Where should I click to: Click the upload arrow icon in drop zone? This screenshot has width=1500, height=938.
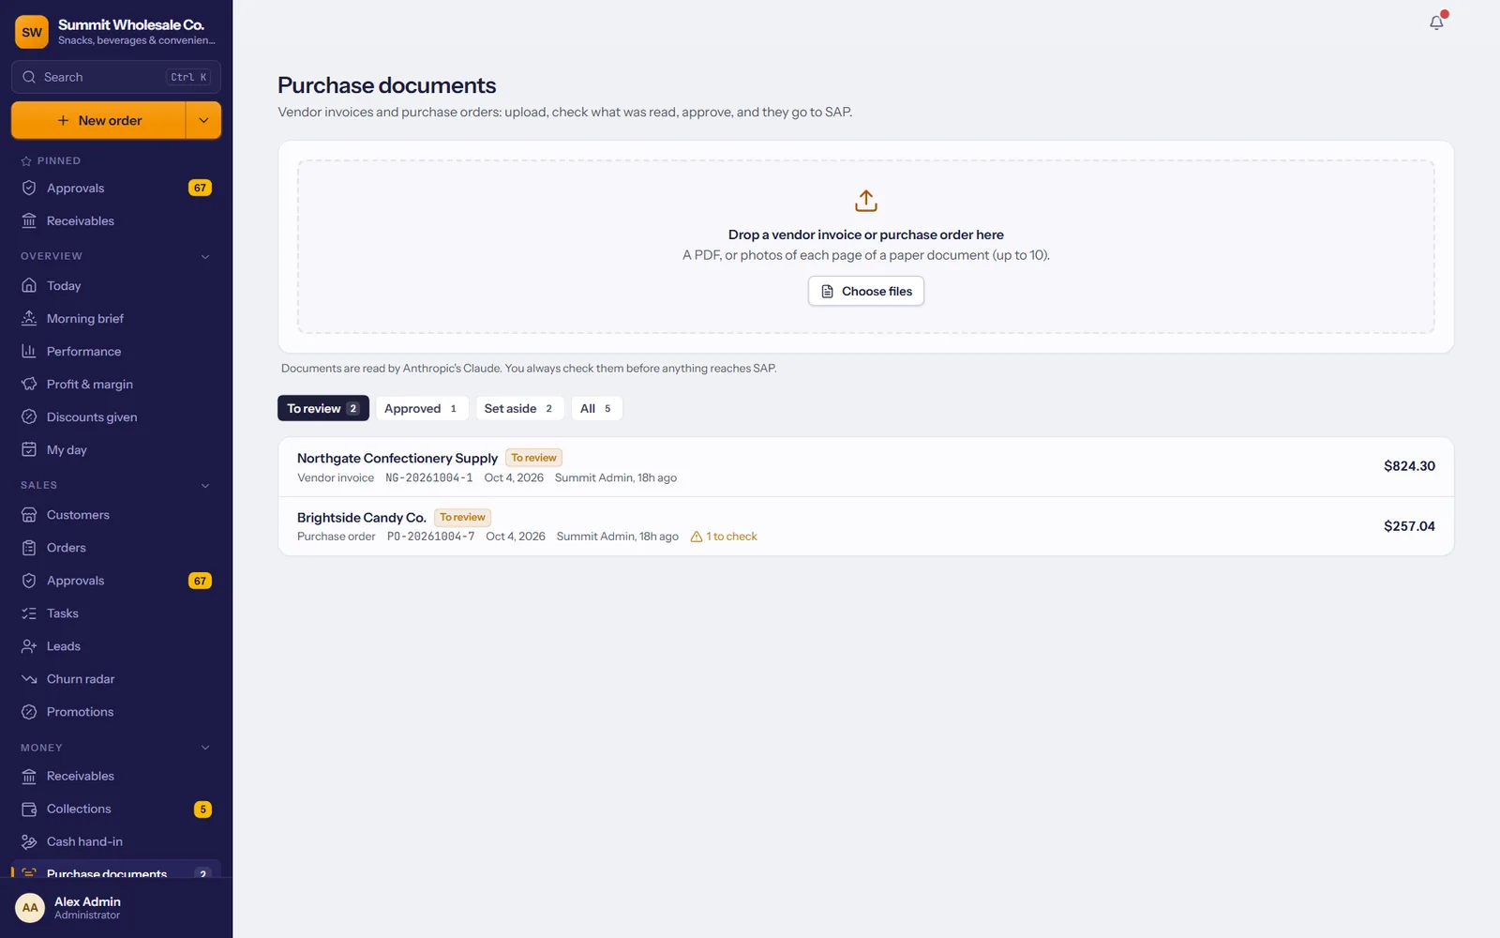coord(866,201)
